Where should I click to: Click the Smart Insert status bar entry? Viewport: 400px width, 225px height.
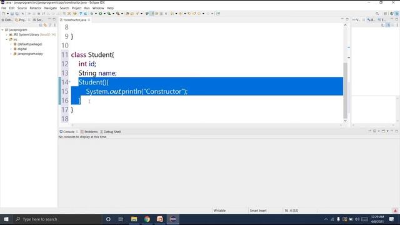tap(258, 211)
